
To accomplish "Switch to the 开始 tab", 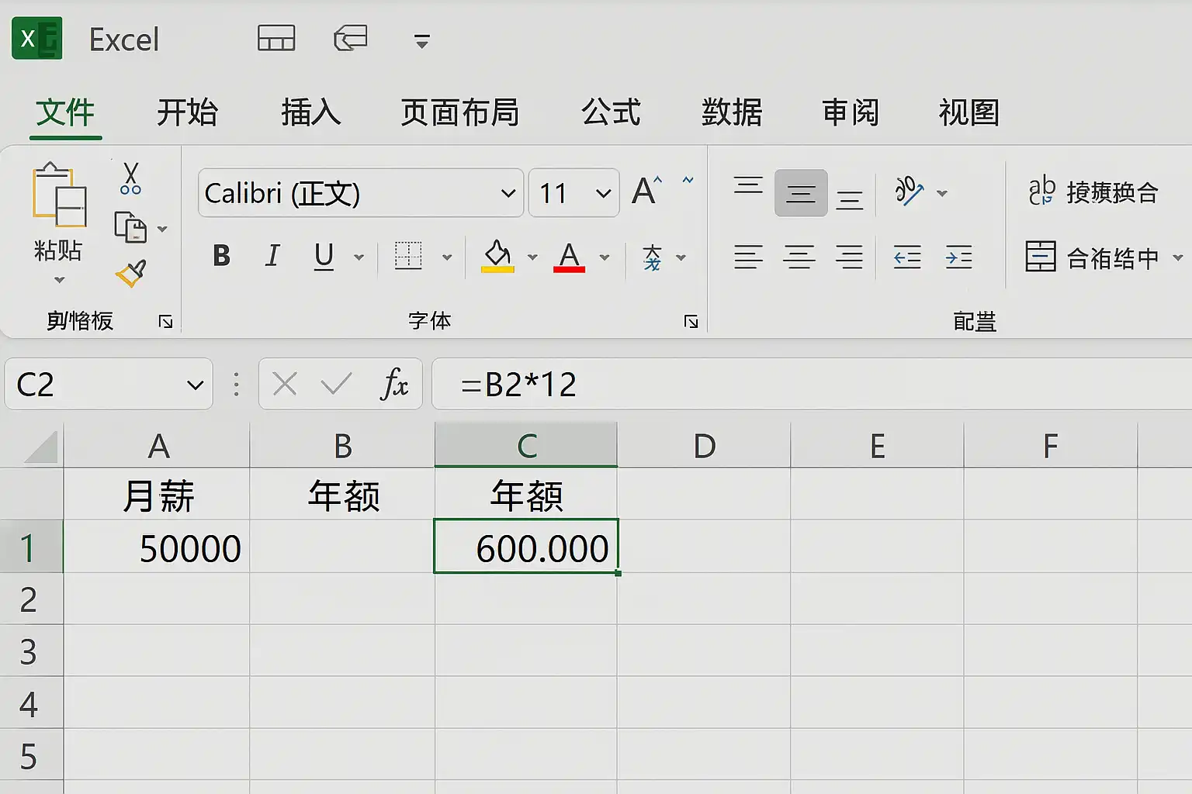I will 187,112.
